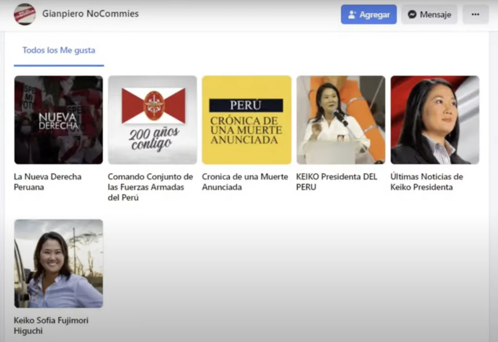Screen dimensions: 498x342
Task: Open Keiko Sofia Fujimori Higuchi page thumbnail
Action: [58, 264]
